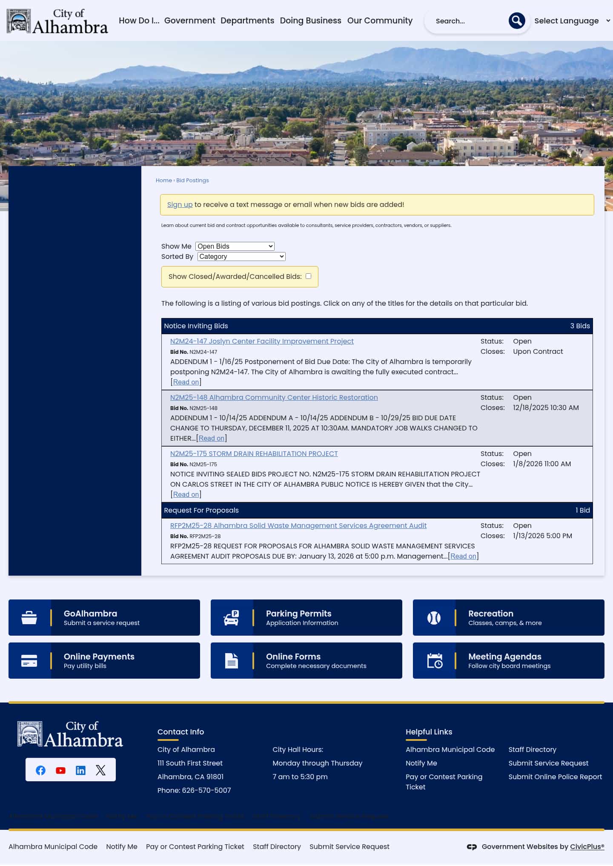Open N2M25-175 Storm Drain Rehabilitation Project
Image resolution: width=613 pixels, height=866 pixels.
[x=254, y=453]
